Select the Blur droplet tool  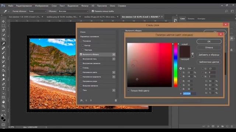pyautogui.click(x=3, y=75)
